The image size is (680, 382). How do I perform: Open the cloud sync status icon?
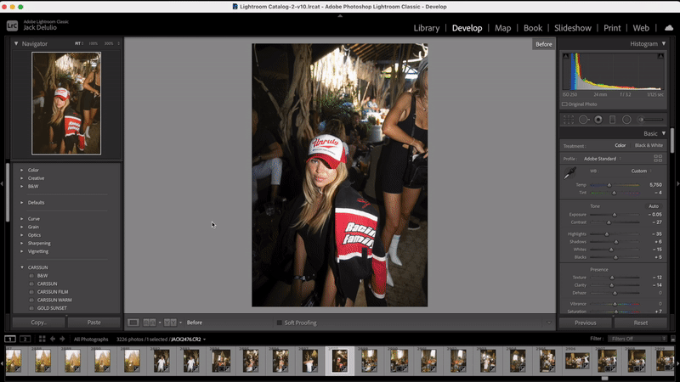point(668,28)
